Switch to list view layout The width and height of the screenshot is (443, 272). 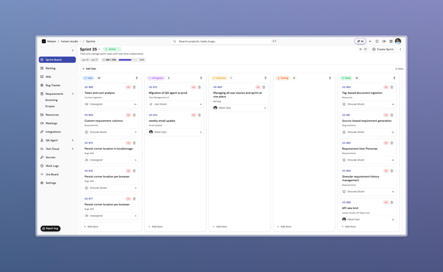click(360, 49)
